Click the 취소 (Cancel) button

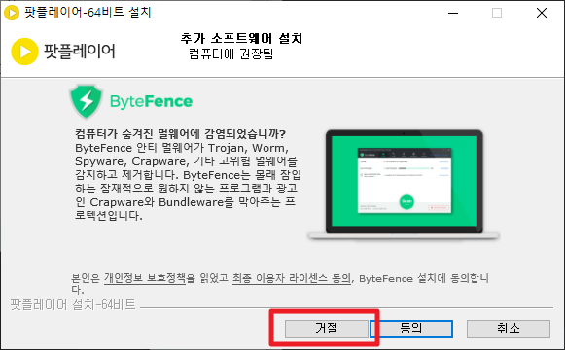[x=509, y=329]
